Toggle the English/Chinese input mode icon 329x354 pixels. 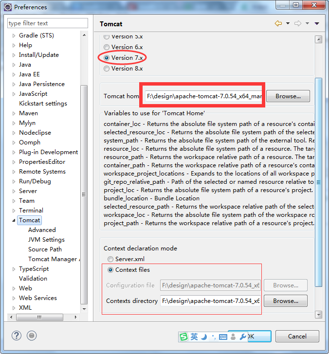194,337
